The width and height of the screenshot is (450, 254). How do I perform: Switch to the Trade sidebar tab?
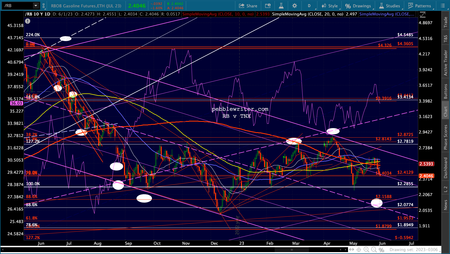pos(445,22)
